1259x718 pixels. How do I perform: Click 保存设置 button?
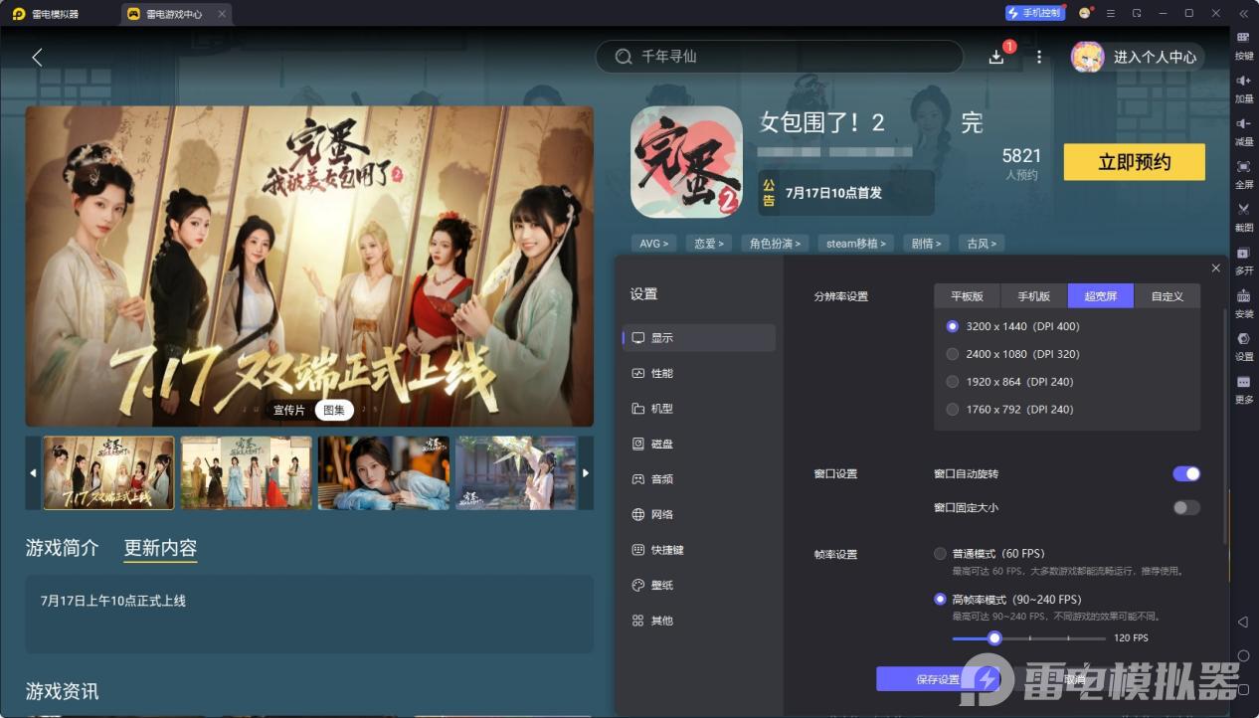tap(938, 679)
